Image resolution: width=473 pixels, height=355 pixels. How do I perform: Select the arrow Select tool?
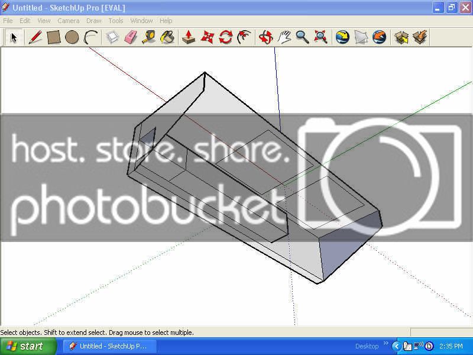(x=14, y=37)
